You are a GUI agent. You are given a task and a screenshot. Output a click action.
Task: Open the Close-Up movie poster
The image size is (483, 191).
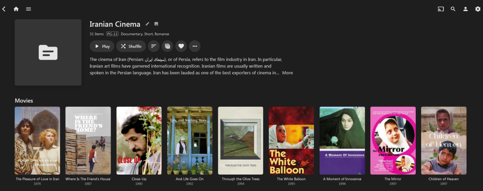[x=139, y=140]
